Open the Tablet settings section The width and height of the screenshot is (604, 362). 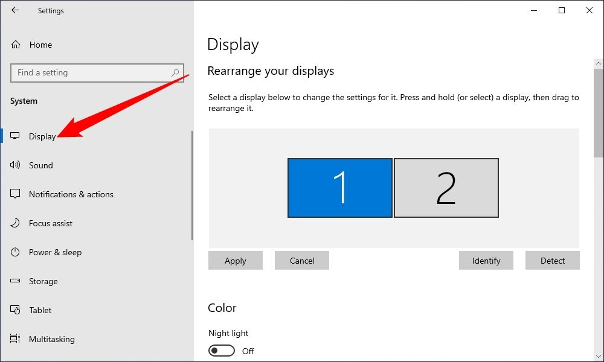[x=40, y=310]
